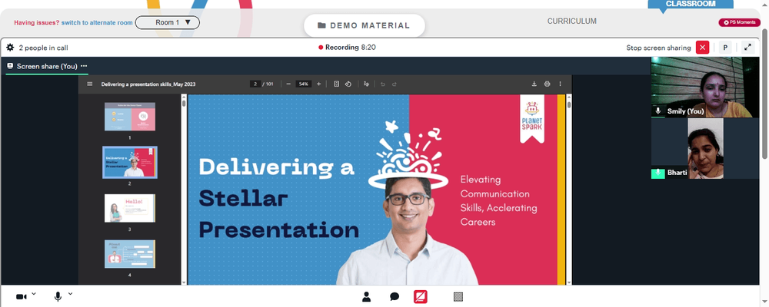769x307 pixels.
Task: Click Smily's microphone indicator icon
Action: pyautogui.click(x=658, y=111)
